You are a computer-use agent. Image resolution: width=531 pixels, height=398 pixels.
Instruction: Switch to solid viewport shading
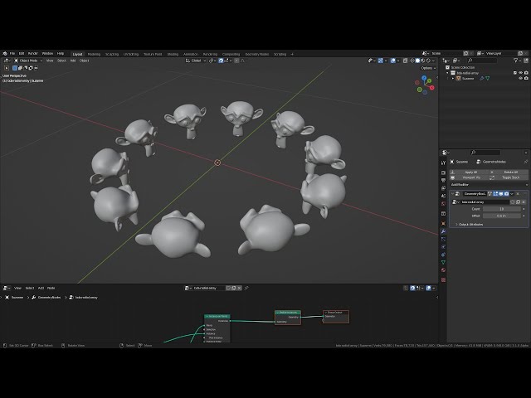coord(417,61)
